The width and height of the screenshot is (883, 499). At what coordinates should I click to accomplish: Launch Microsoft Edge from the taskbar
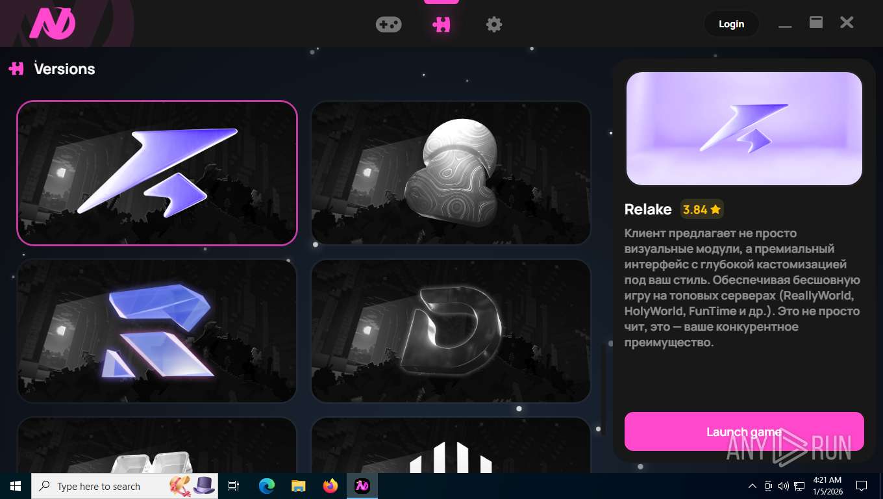coord(267,486)
